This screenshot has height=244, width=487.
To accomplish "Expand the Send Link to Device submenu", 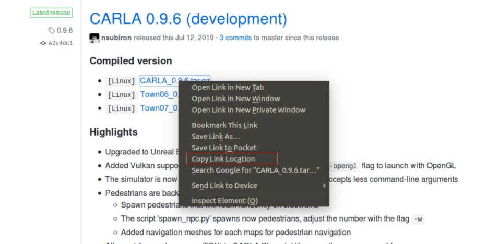I will click(x=224, y=186).
